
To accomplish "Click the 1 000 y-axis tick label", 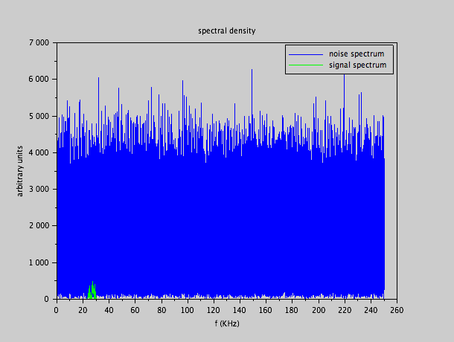I will point(38,262).
